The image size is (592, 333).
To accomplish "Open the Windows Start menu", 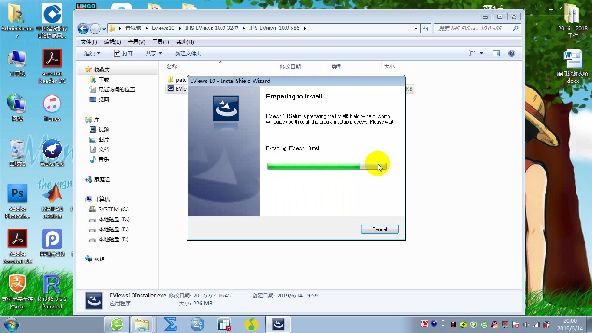I will tap(11, 324).
